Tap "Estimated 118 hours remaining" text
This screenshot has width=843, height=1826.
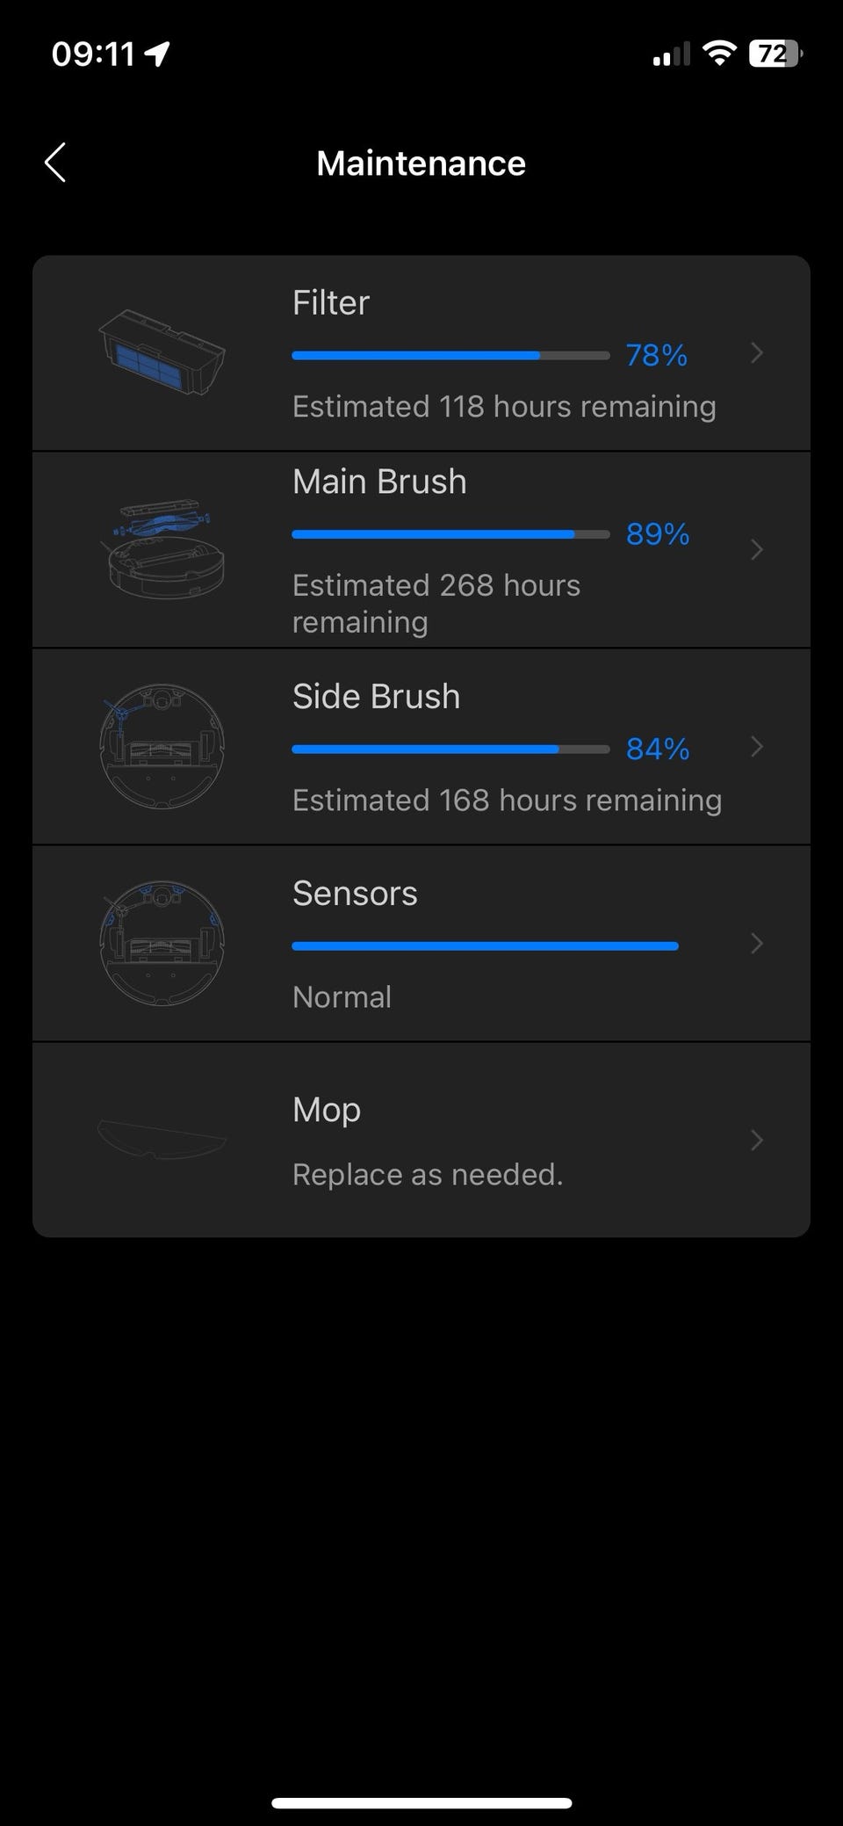point(504,407)
